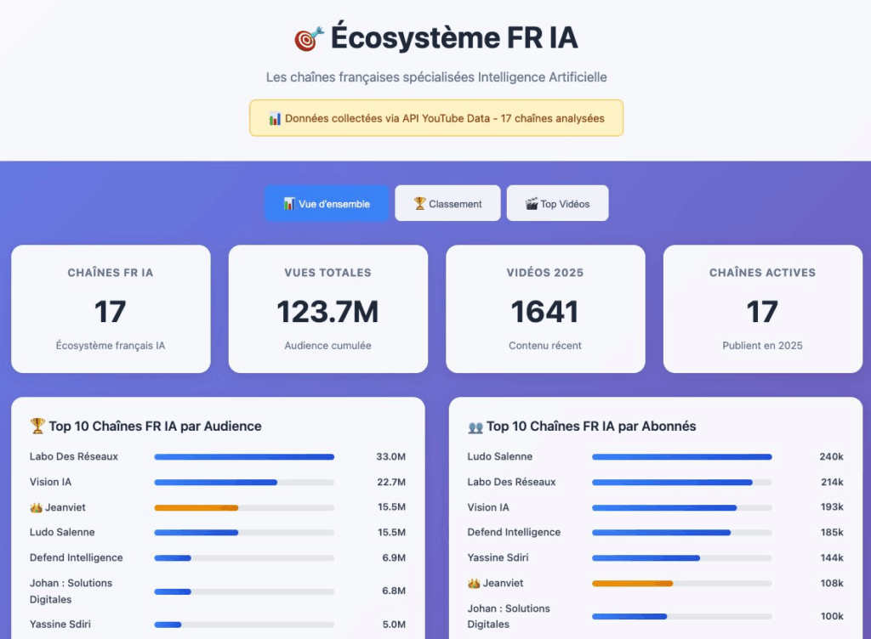Select Defend Intelligence in Abonnés list

point(514,533)
